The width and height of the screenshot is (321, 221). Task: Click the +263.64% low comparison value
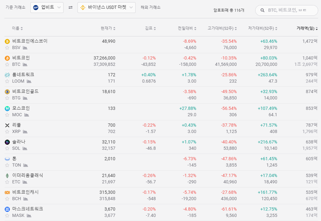click(267, 75)
